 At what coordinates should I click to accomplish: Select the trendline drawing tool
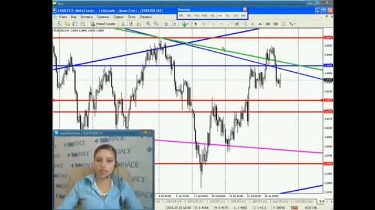tap(229, 24)
